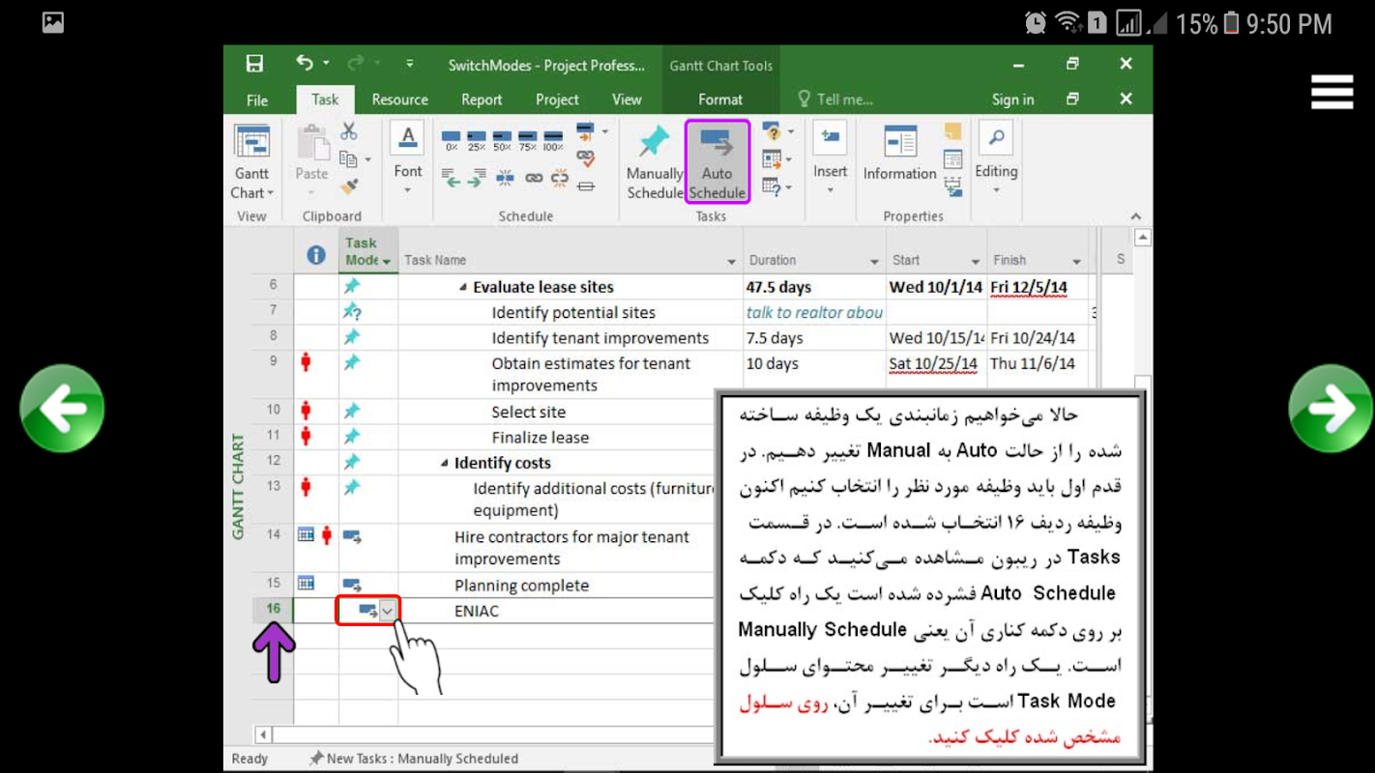Image resolution: width=1375 pixels, height=773 pixels.
Task: Open the File menu
Action: click(x=257, y=100)
